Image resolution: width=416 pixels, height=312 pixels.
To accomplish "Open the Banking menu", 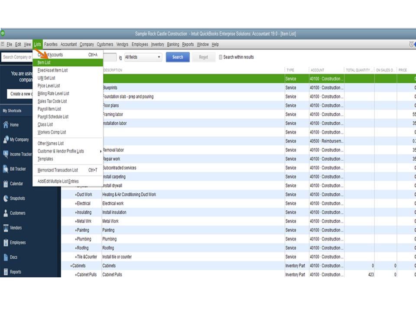I will coord(173,44).
